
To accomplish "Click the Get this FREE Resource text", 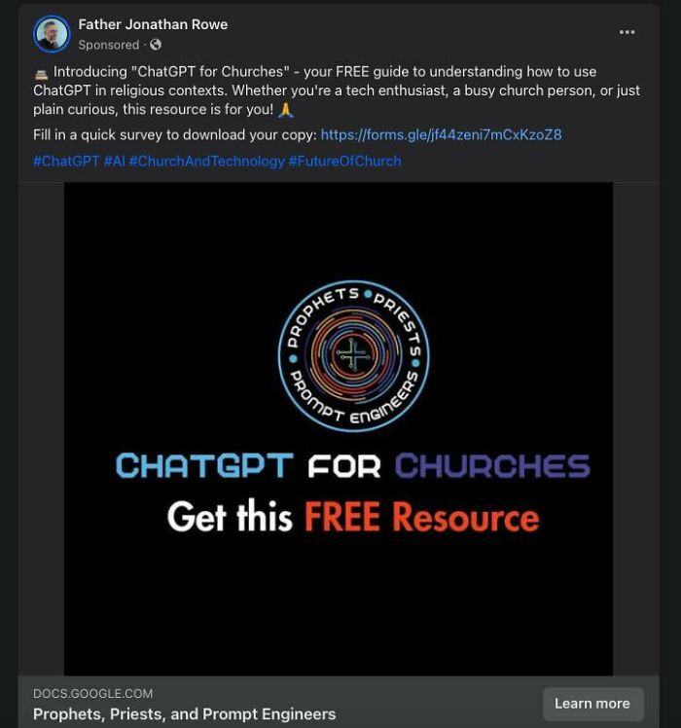I will point(353,516).
